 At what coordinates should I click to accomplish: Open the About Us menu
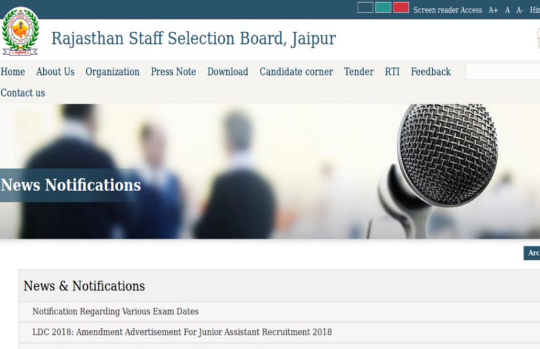coord(55,72)
